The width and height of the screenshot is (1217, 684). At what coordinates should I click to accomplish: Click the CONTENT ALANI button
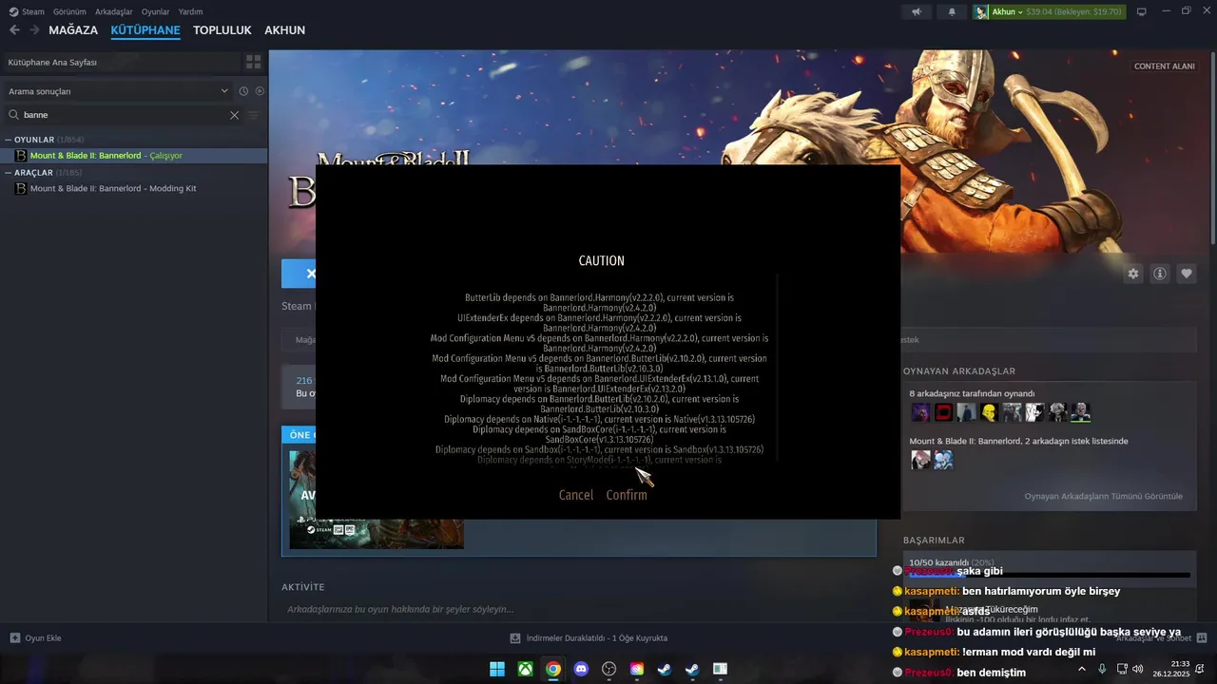[1165, 66]
